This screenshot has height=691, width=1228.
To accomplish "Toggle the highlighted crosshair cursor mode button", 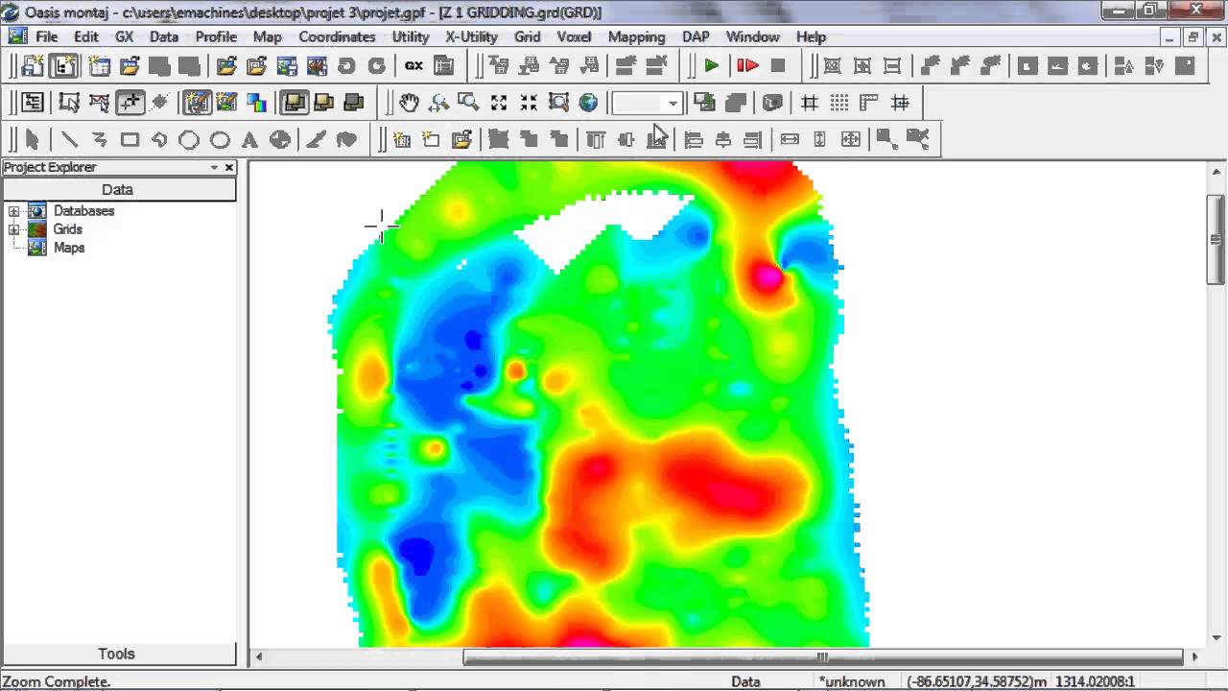I will click(130, 103).
